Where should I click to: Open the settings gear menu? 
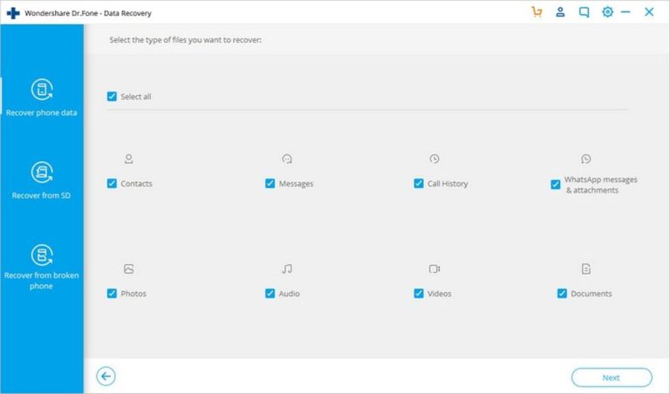tap(607, 12)
